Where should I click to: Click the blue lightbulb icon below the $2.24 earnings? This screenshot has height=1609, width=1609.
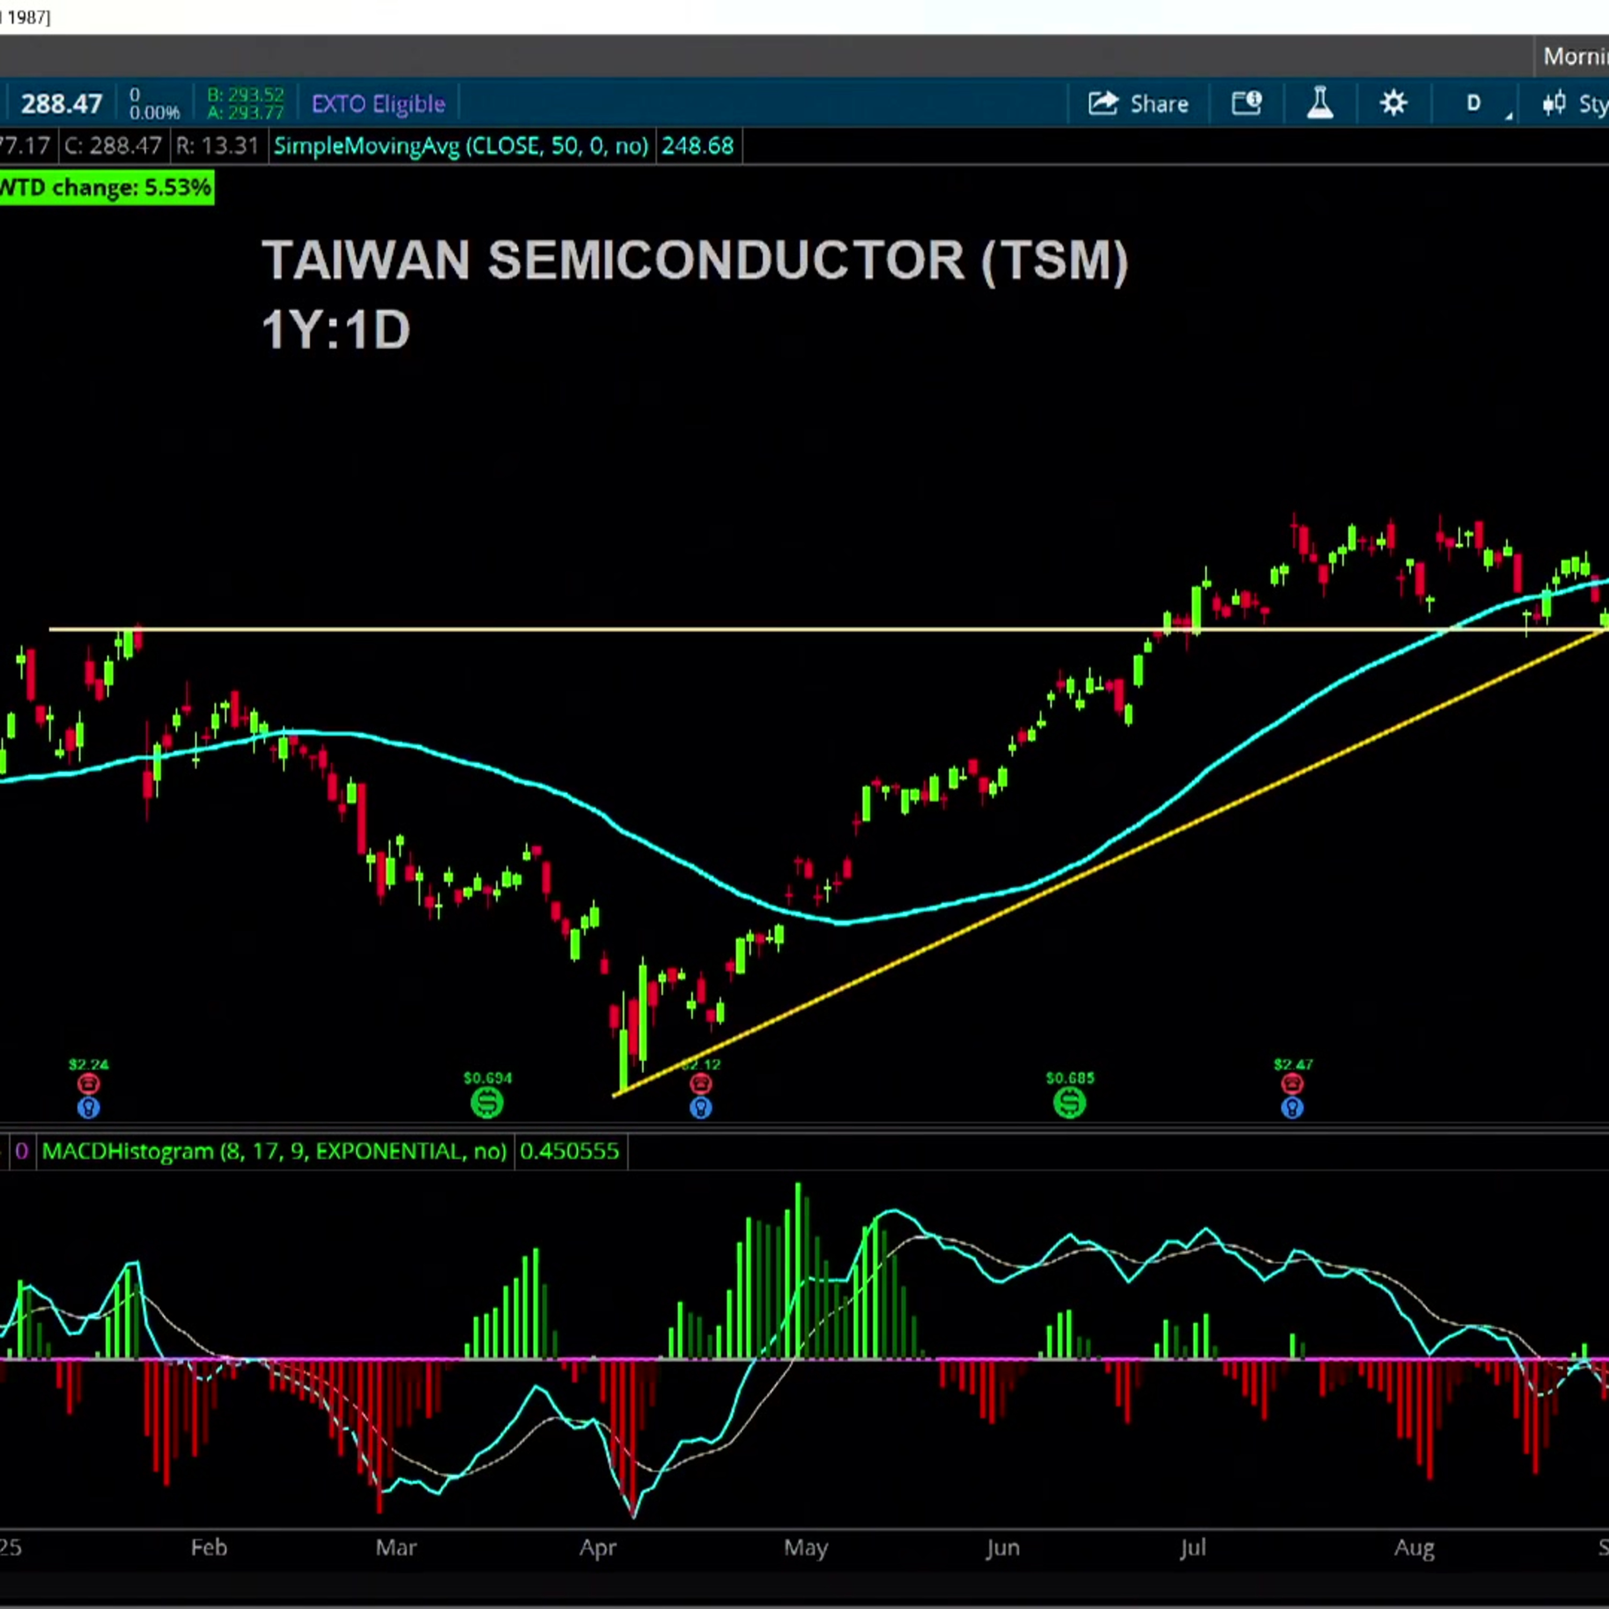tap(88, 1107)
